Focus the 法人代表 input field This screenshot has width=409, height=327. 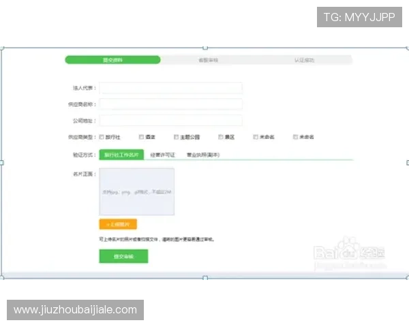170,88
